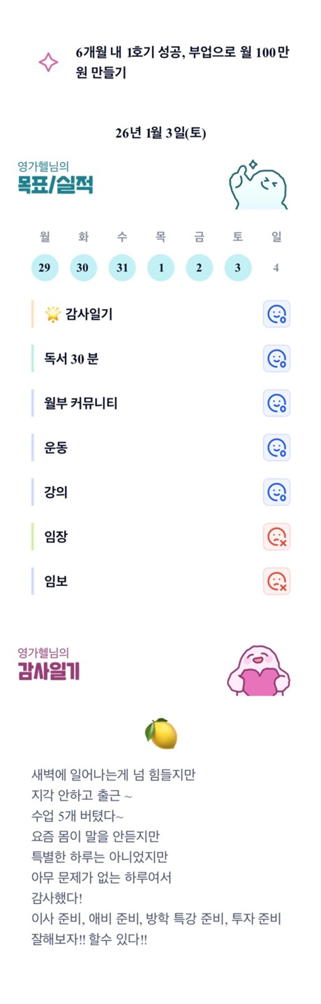Click the 목표/실적 section heading
The height and width of the screenshot is (1004, 321).
pyautogui.click(x=55, y=185)
